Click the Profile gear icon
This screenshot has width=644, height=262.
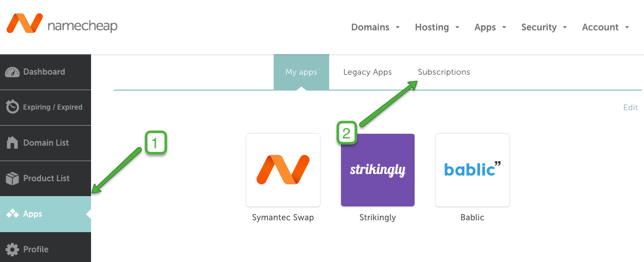[12, 249]
